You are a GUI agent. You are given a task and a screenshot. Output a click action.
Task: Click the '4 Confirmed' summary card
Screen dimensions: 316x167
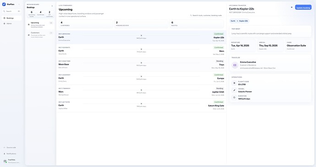86,24
